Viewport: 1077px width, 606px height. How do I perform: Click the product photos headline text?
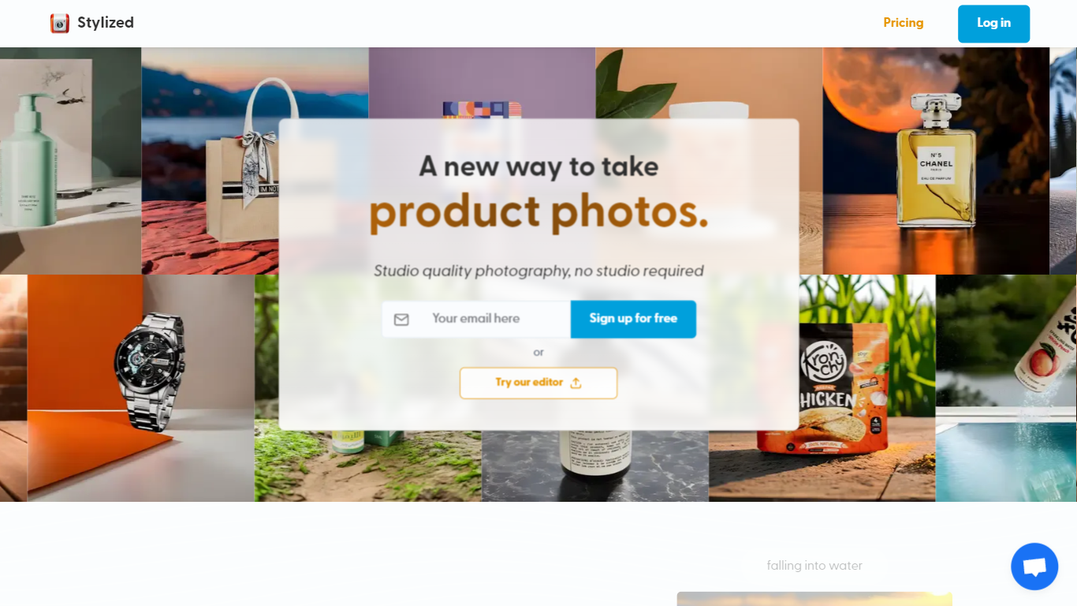click(x=539, y=211)
